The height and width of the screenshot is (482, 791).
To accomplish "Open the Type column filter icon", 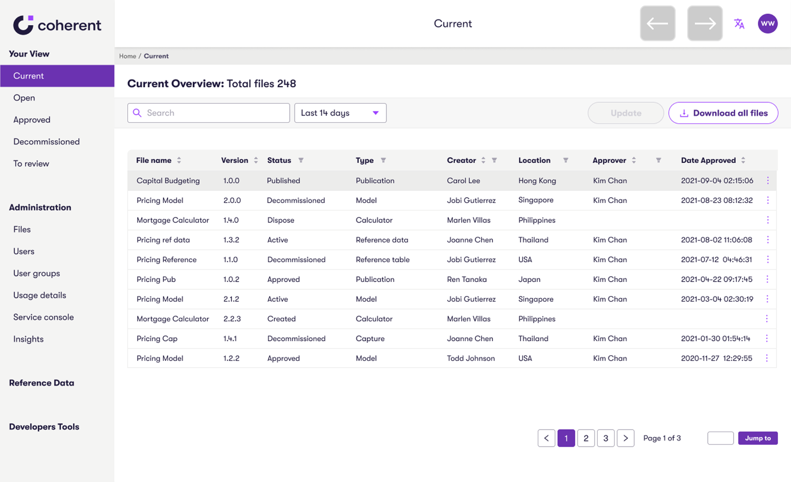I will click(383, 160).
